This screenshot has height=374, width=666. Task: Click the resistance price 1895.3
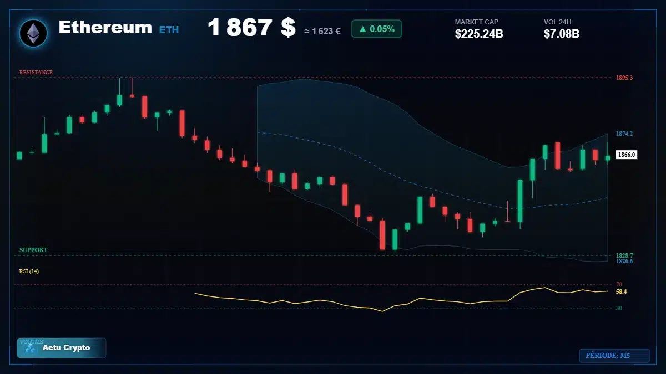click(x=624, y=78)
